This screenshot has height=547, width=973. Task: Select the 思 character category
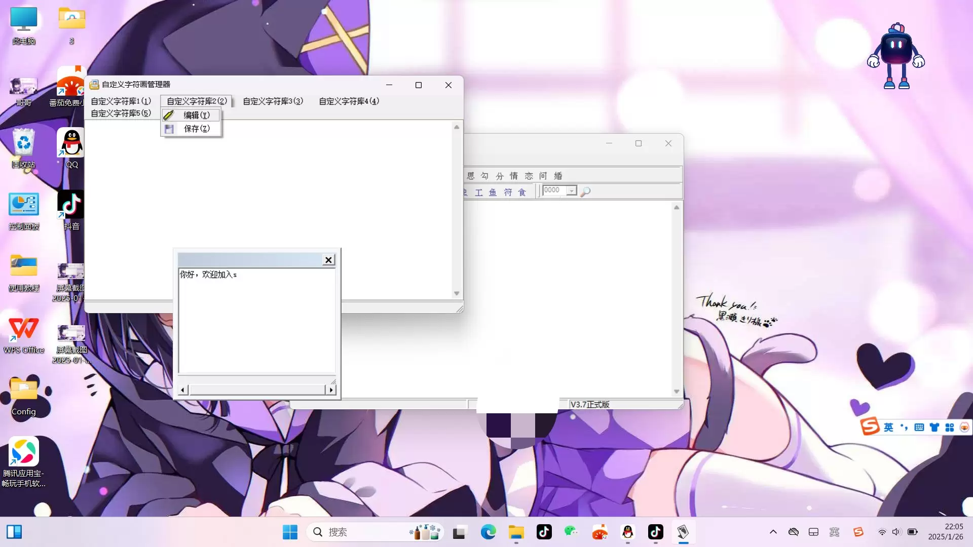(x=471, y=176)
